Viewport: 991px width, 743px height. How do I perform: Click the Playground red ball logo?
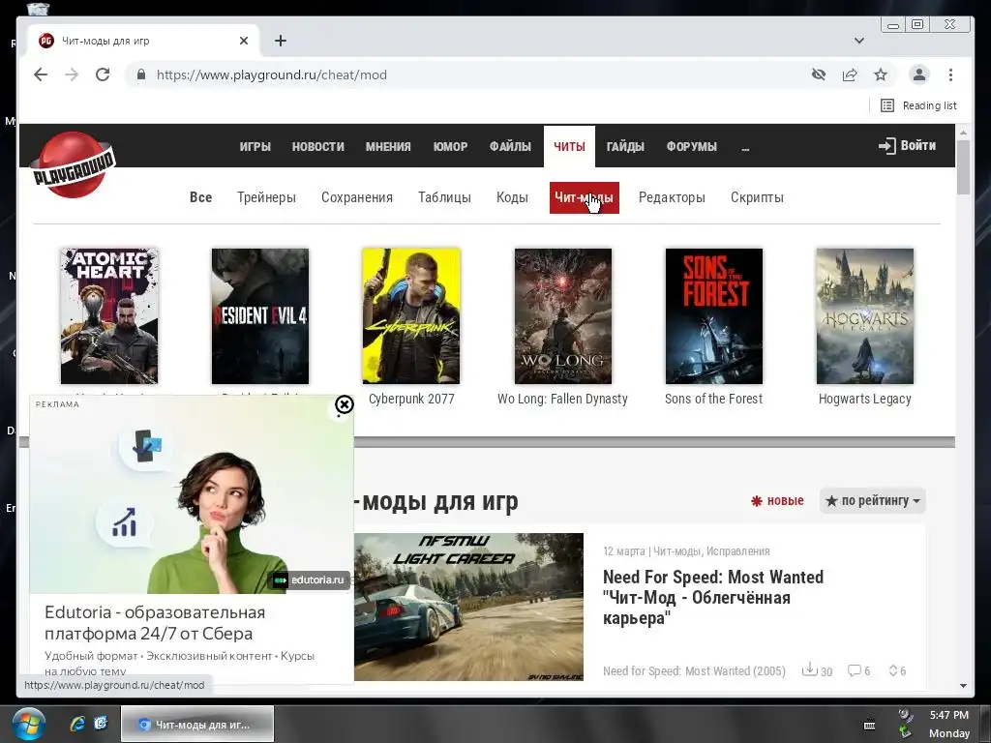74,164
